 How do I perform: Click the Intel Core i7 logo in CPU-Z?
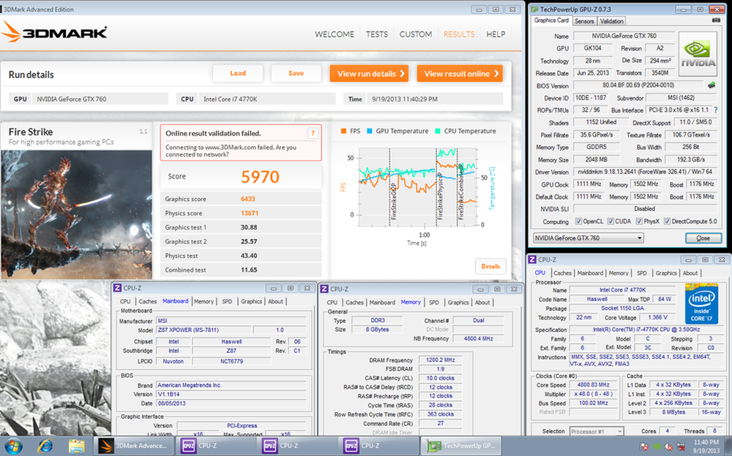(701, 303)
